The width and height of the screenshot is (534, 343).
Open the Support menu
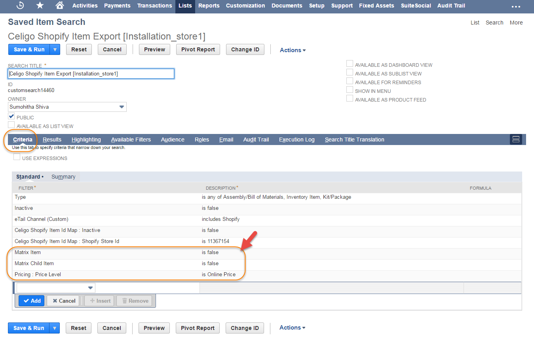342,6
